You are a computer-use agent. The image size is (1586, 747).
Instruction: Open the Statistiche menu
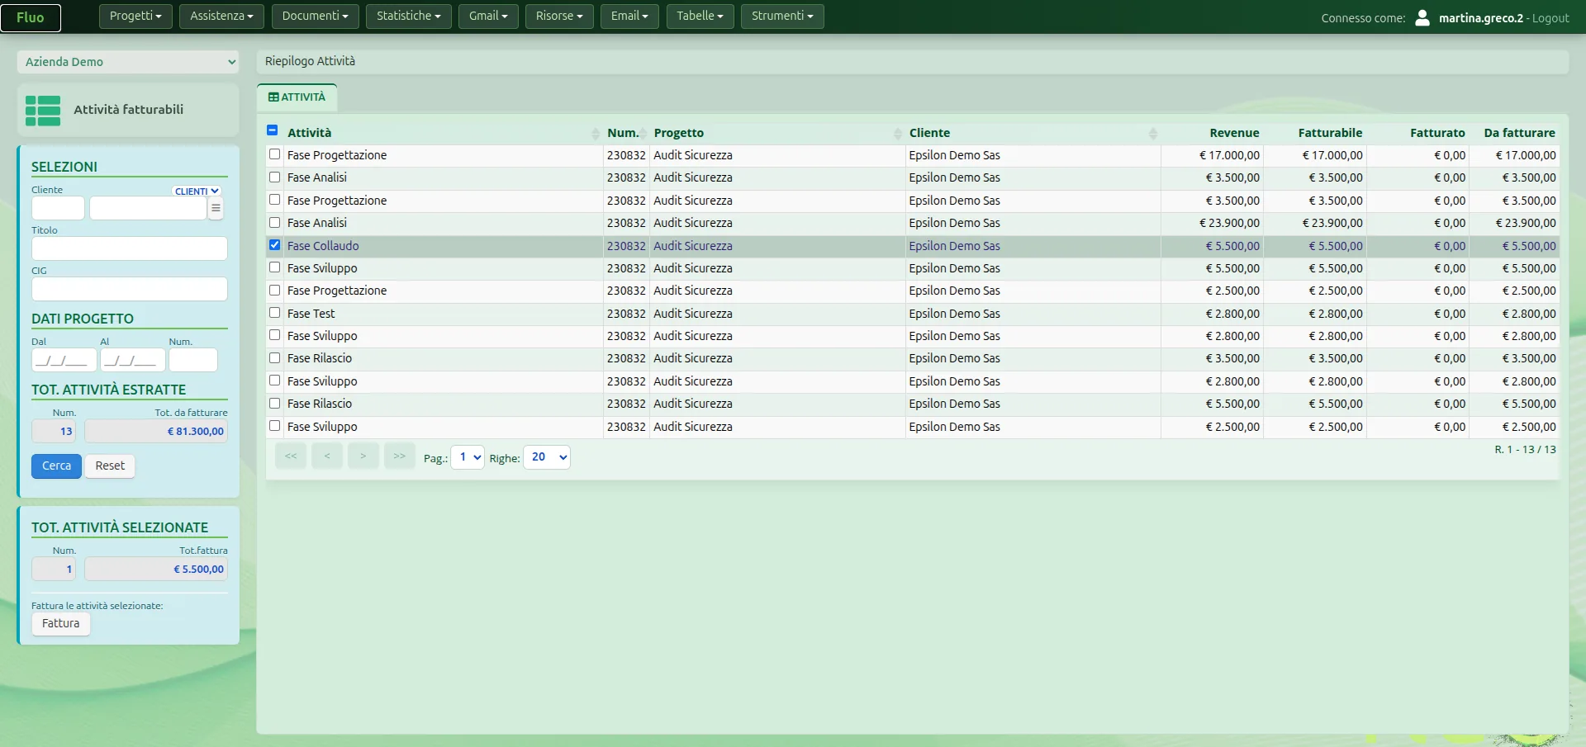point(409,16)
